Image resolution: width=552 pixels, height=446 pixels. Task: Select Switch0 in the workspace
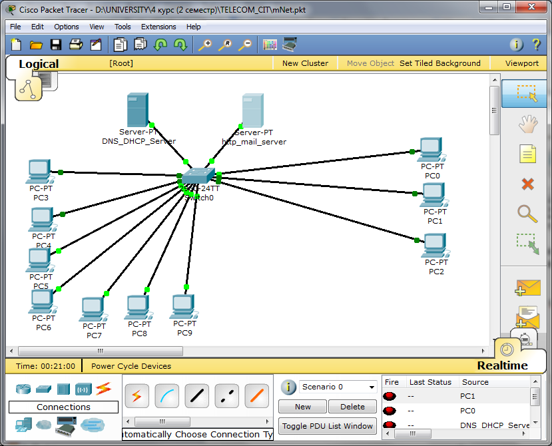tap(198, 175)
